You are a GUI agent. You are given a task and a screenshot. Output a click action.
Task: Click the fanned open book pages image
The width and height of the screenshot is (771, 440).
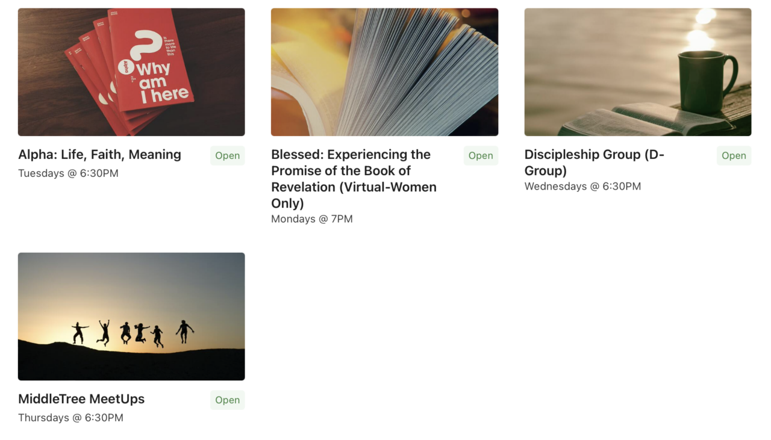point(384,72)
